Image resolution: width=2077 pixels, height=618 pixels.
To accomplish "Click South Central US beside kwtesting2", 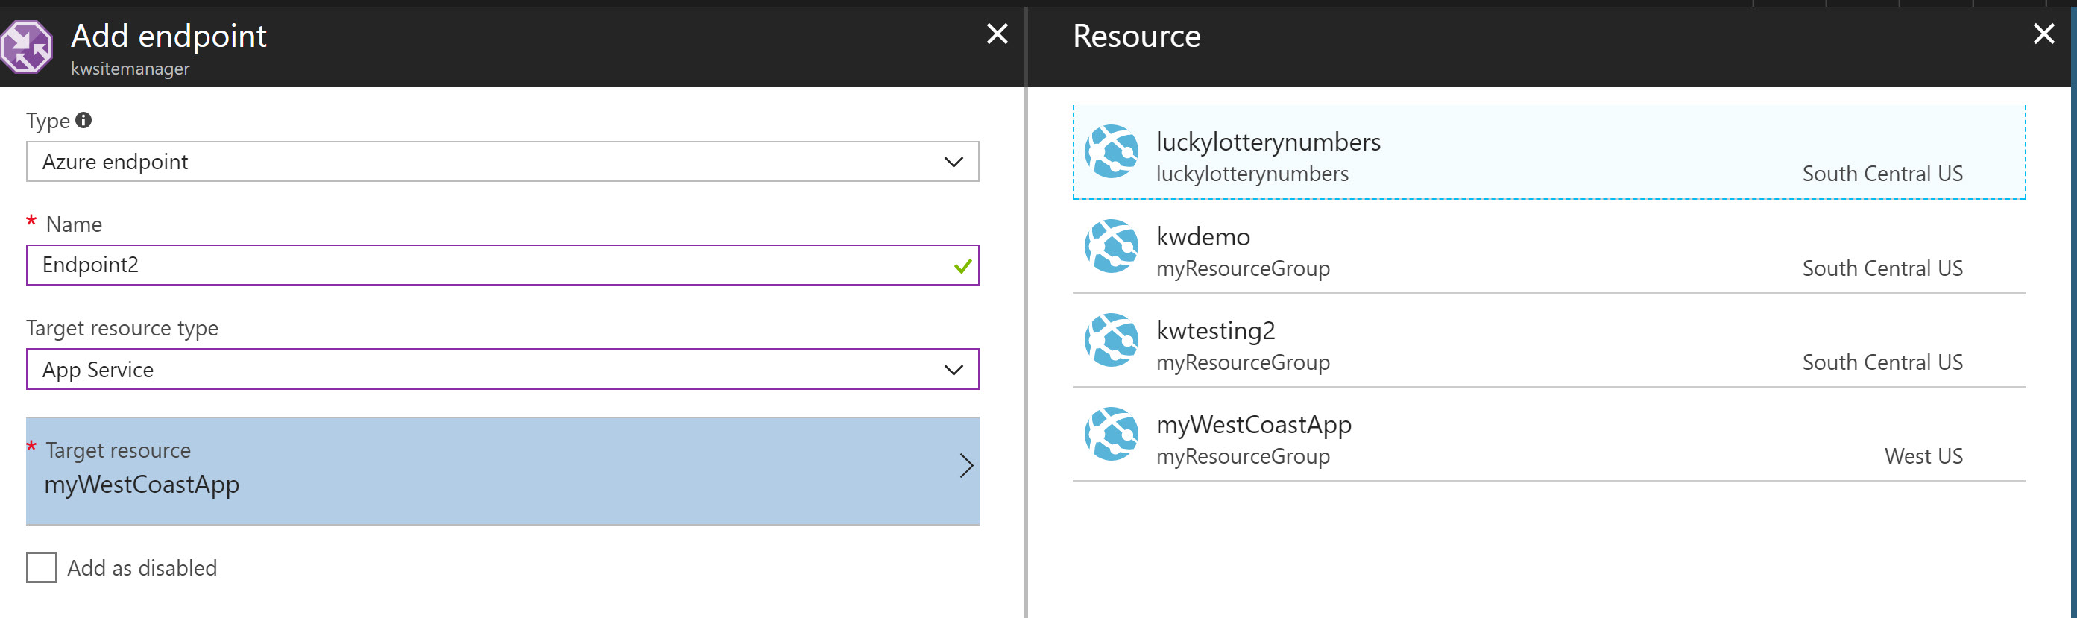I will (1882, 362).
